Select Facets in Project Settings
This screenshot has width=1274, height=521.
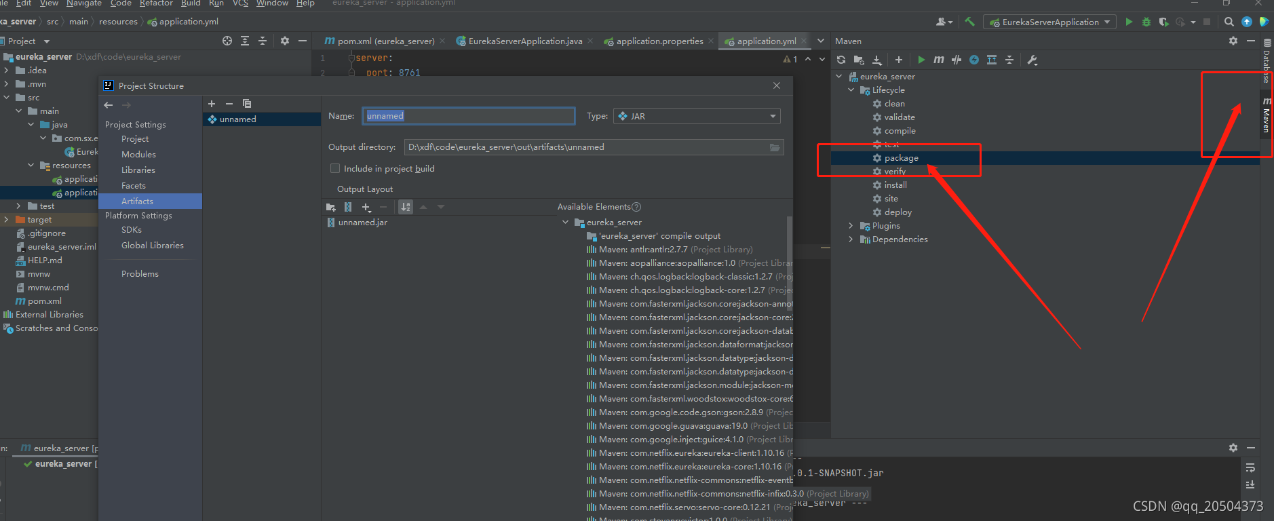point(134,186)
